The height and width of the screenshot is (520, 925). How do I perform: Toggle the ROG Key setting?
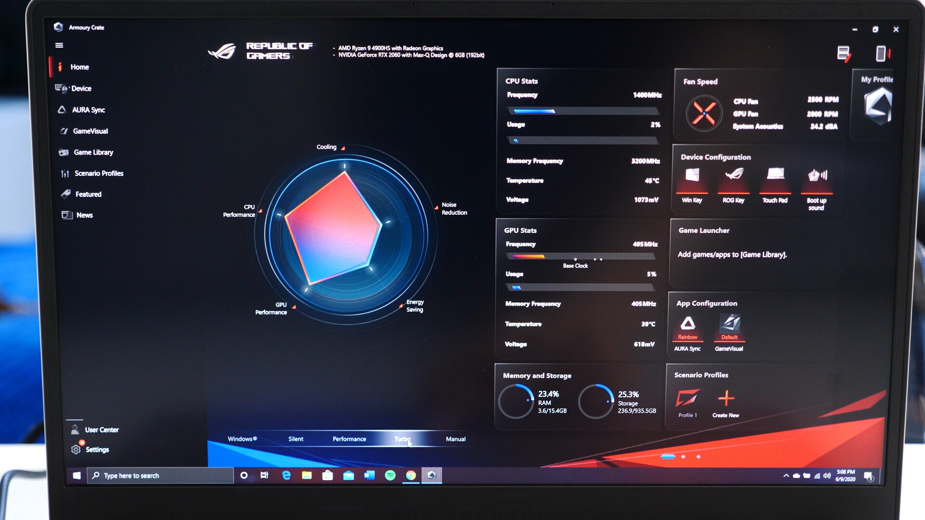pos(734,186)
